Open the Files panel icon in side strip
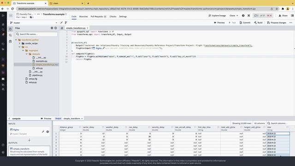Screen dimensions: 295x166 (10, 29)
